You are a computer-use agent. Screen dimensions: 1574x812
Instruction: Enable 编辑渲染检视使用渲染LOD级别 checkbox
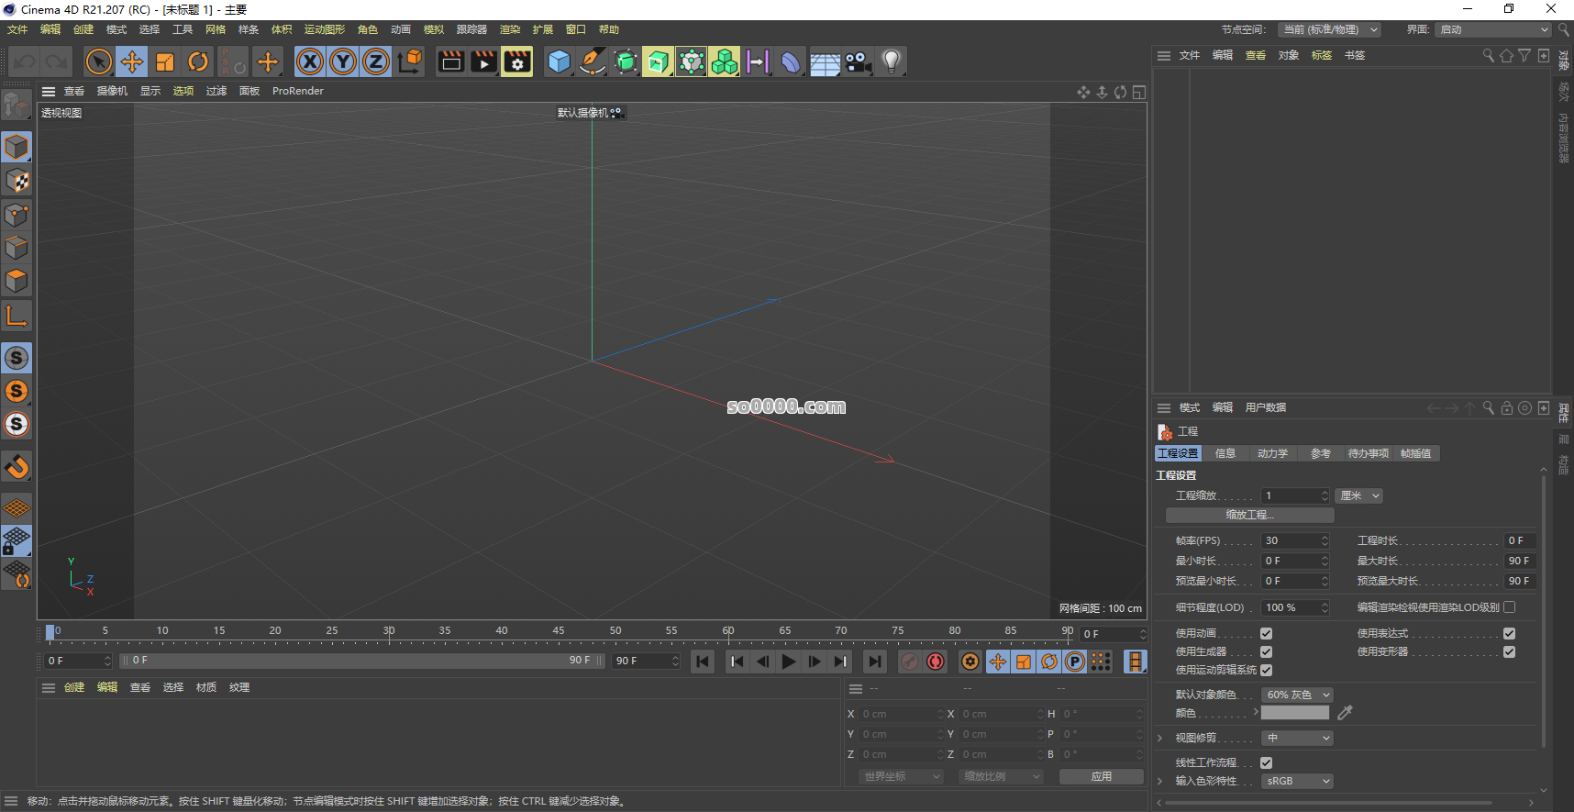point(1509,606)
